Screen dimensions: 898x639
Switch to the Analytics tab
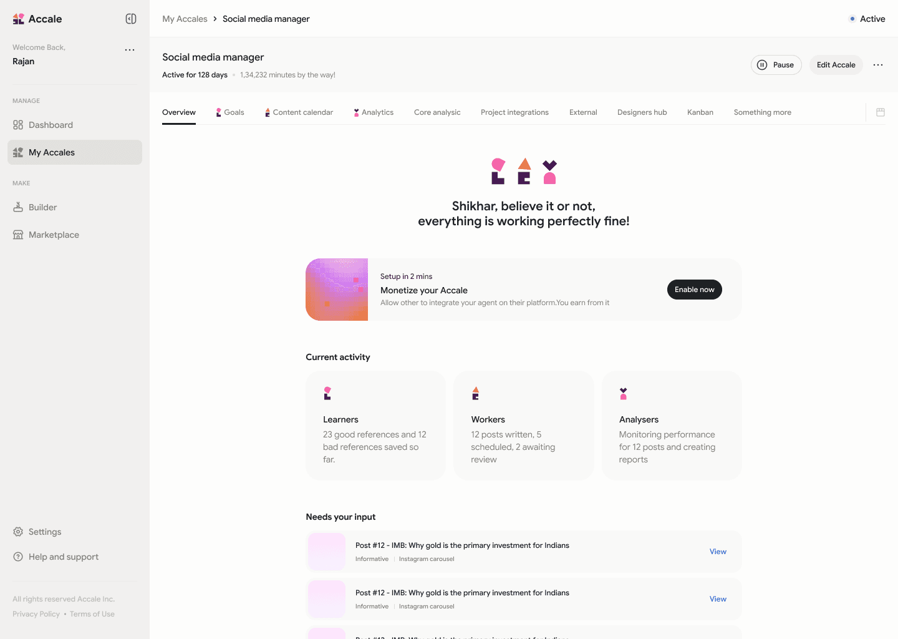point(374,112)
